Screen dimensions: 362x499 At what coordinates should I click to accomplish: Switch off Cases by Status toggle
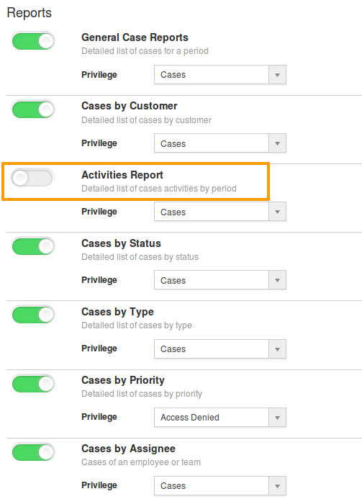point(33,247)
